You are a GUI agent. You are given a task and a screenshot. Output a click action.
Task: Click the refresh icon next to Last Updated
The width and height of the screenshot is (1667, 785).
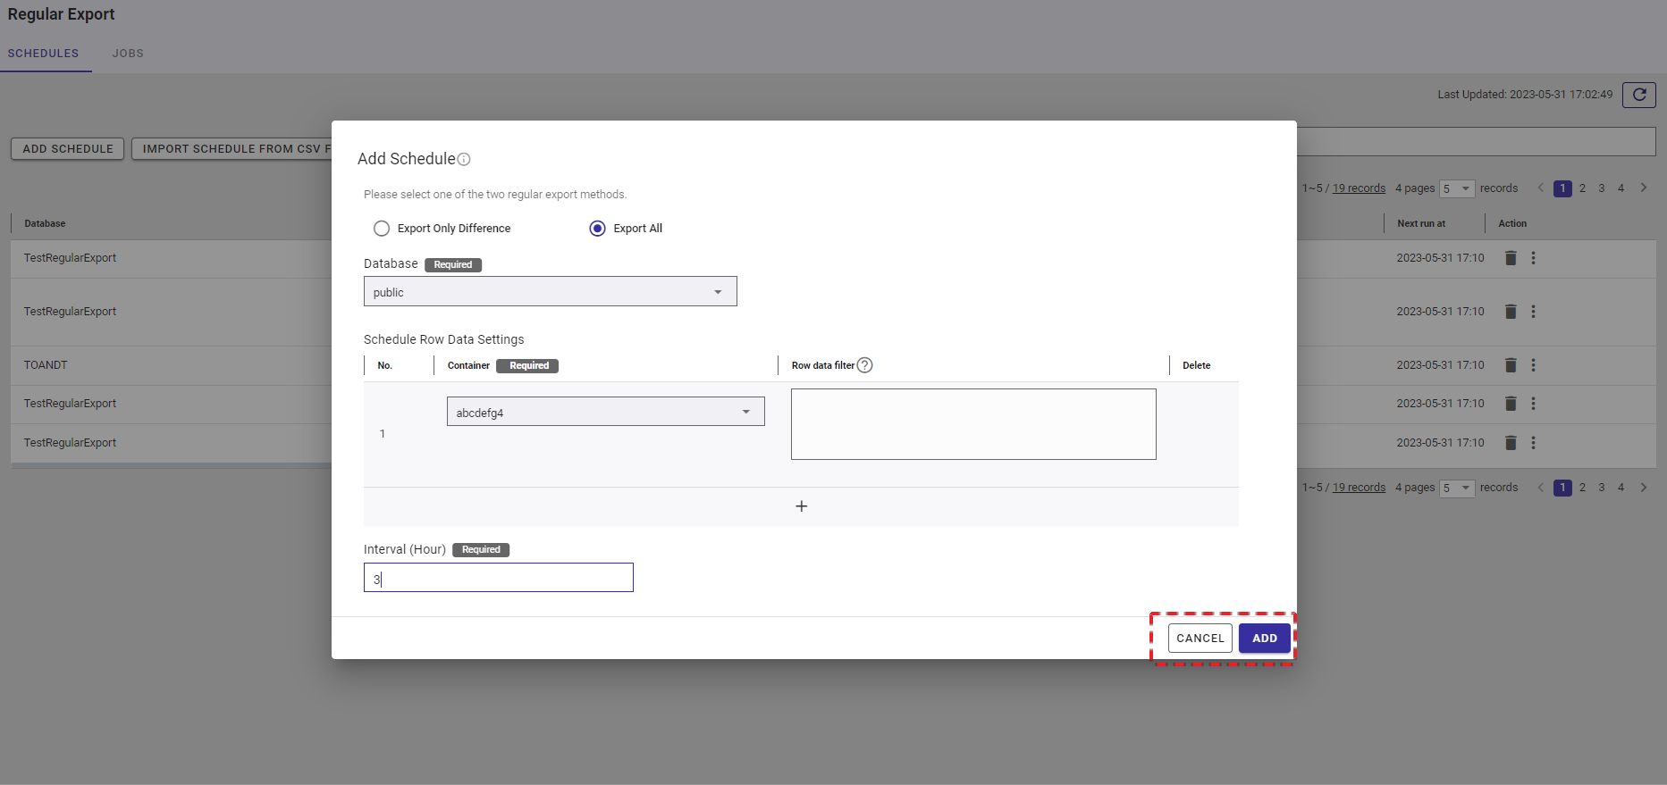1638,95
